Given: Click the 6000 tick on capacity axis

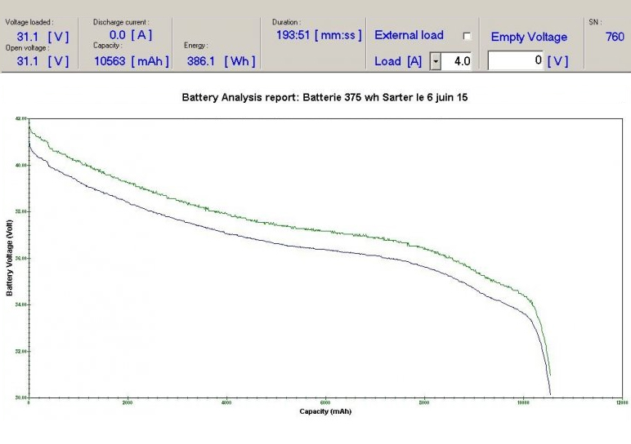Looking at the screenshot, I should (325, 402).
